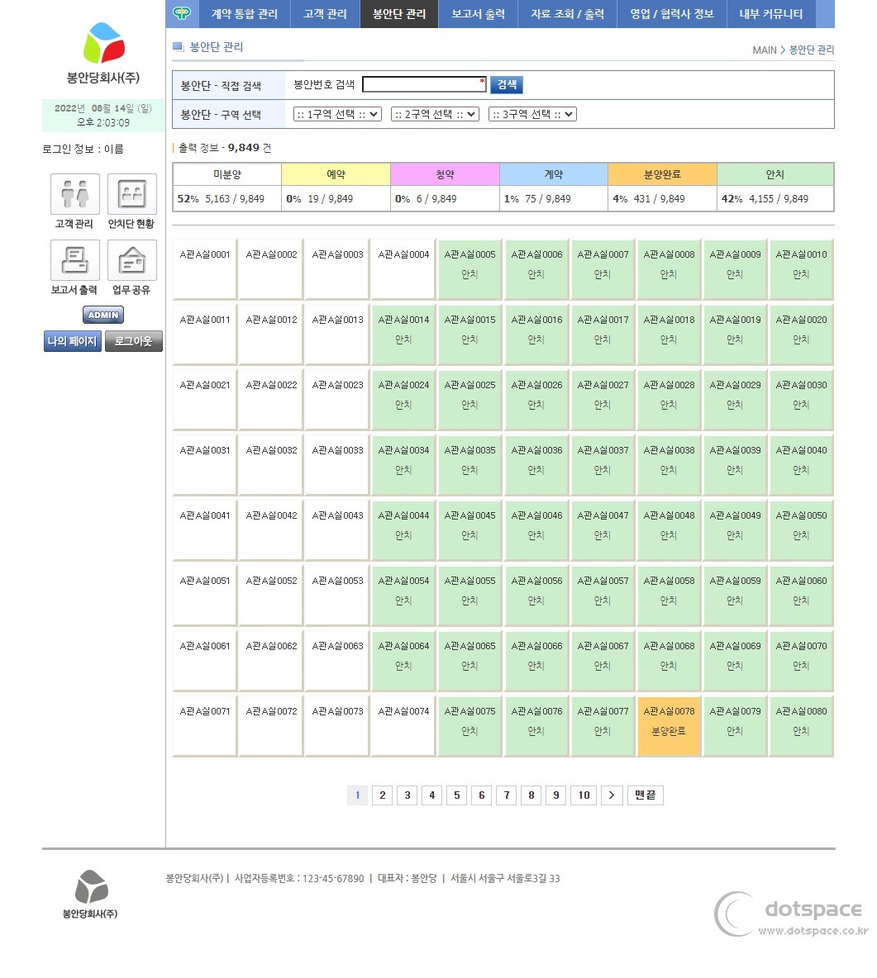Open 나의 페이지
This screenshot has height=978, width=877.
[x=72, y=340]
